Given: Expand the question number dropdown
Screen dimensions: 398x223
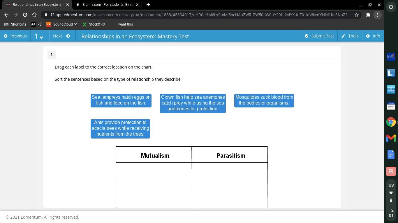Looking at the screenshot, I should (39, 36).
